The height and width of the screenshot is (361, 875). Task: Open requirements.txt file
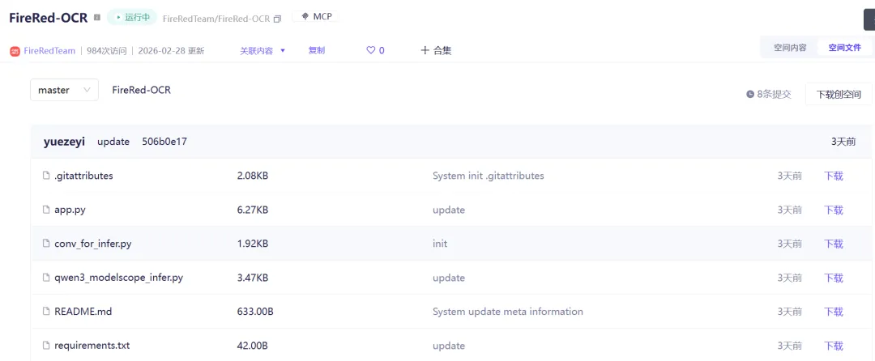pos(92,346)
